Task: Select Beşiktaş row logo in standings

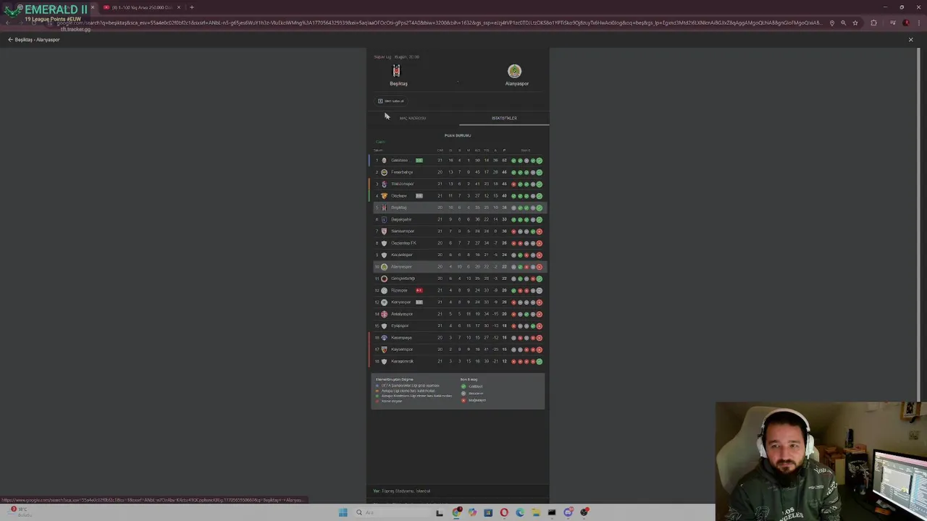Action: click(x=384, y=208)
